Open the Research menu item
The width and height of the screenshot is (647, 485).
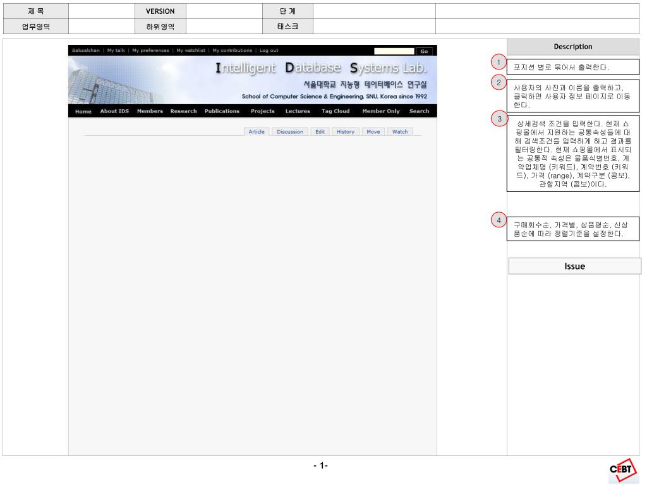[x=184, y=111]
